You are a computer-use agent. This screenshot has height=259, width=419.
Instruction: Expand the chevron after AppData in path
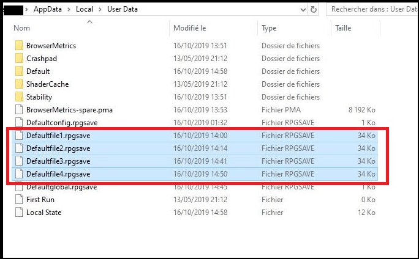[69, 10]
